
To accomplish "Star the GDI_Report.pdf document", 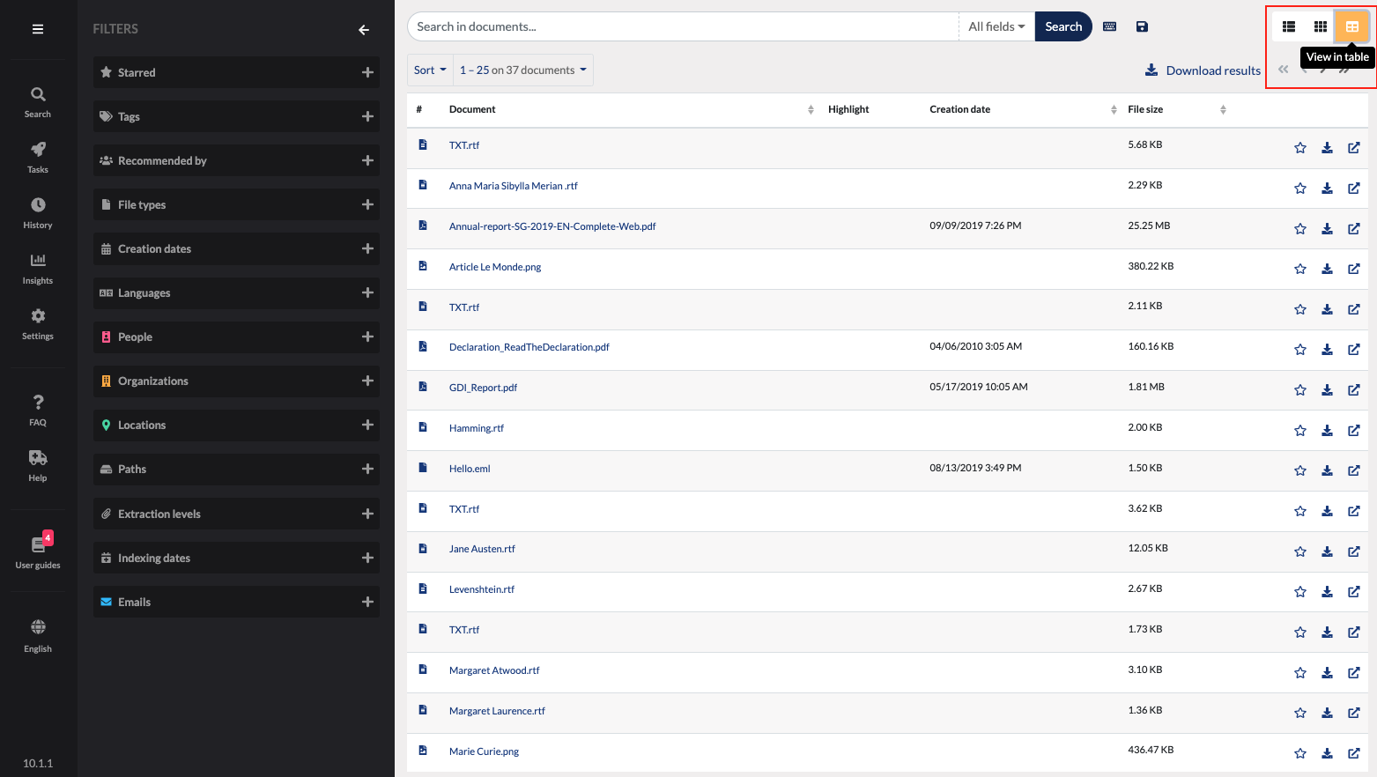I will coord(1300,390).
